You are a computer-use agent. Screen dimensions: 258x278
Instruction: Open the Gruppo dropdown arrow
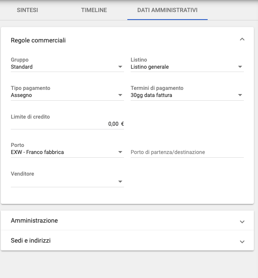(x=120, y=67)
